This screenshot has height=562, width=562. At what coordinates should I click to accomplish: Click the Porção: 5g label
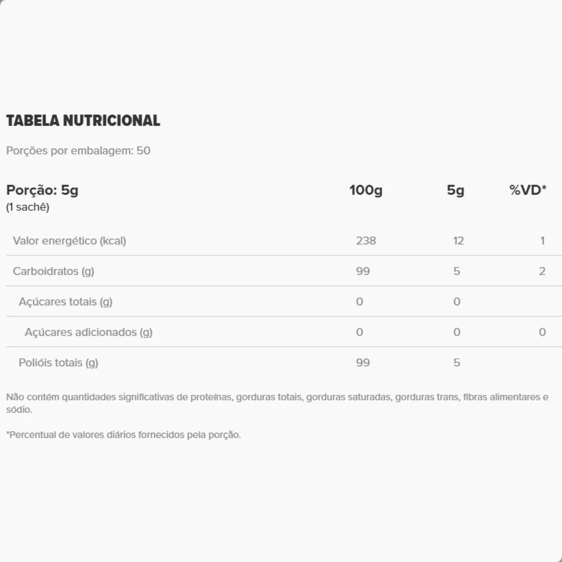(42, 190)
